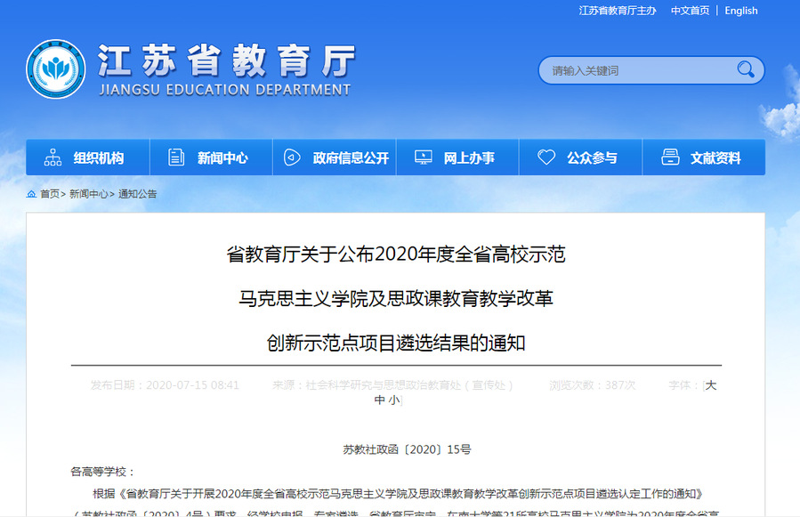Go to 新闻中心 in the breadcrumb
Screen dimensions: 800x517
89,194
